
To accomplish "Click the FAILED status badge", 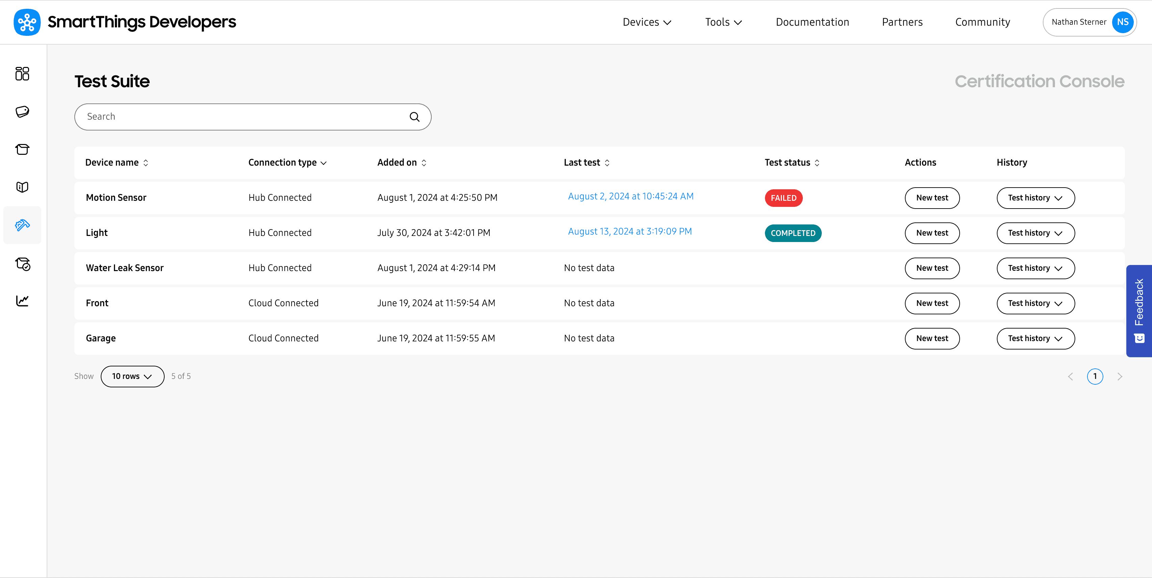I will [x=784, y=198].
